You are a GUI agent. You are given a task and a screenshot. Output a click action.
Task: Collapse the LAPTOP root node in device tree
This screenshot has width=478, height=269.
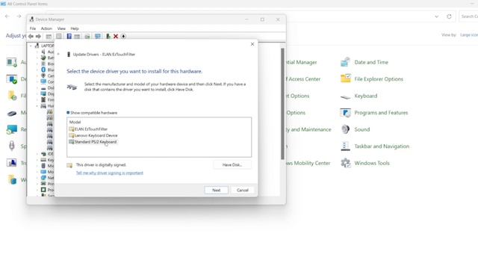click(x=31, y=46)
